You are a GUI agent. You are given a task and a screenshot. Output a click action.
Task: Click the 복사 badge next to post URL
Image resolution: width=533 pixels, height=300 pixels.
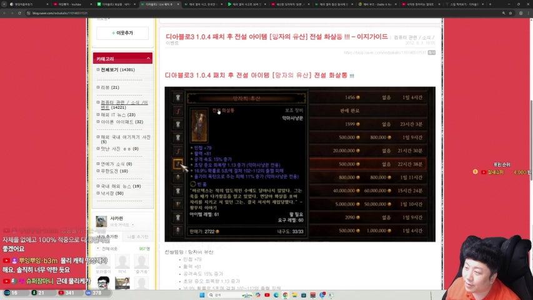431,52
